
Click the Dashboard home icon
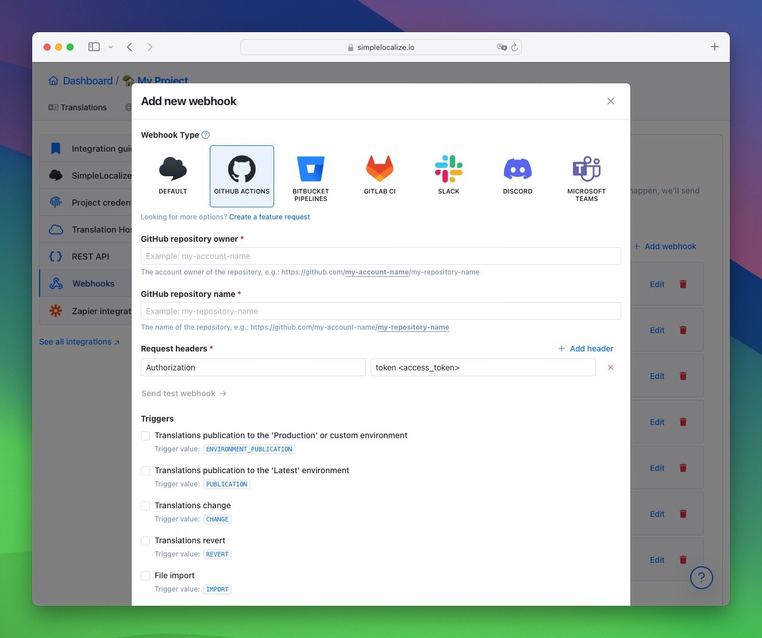pos(53,80)
